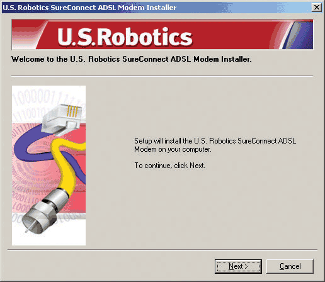This screenshot has width=325, height=282.
Task: Click the silver coaxial connector image
Action: click(45, 211)
